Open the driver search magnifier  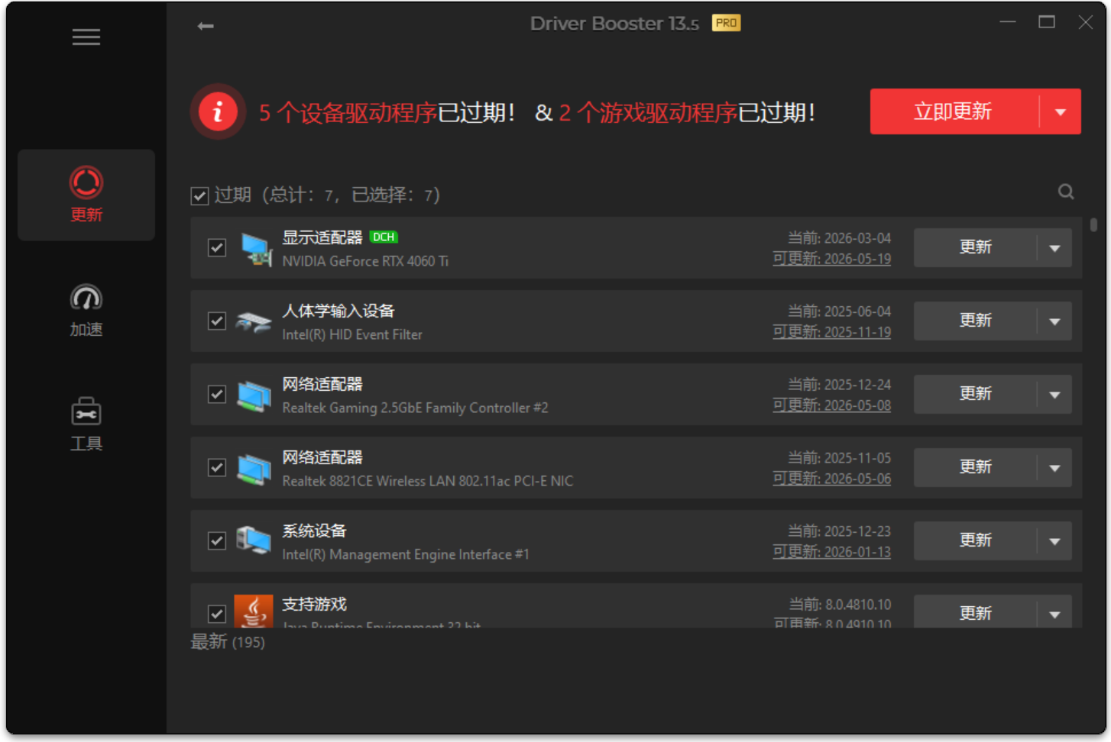[x=1066, y=192]
